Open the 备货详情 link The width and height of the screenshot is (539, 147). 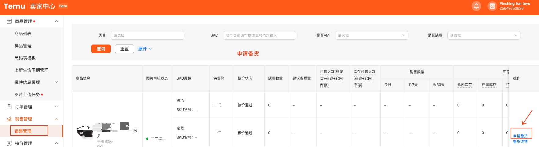coord(520,142)
